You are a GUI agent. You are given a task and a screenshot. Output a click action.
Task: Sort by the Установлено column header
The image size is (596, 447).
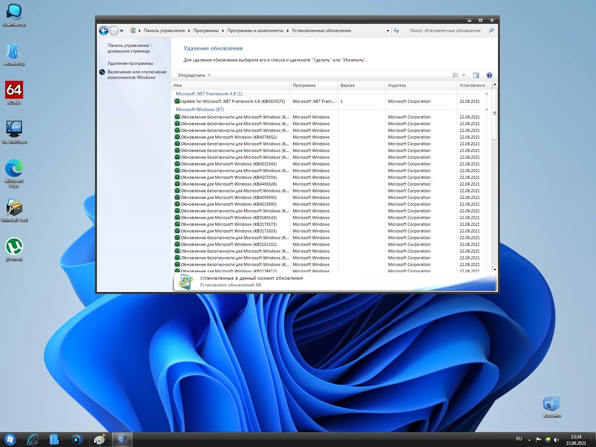pyautogui.click(x=472, y=85)
